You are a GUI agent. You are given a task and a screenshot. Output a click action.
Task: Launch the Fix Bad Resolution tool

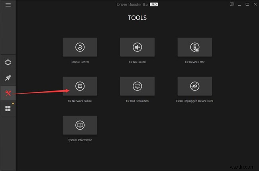coord(137,86)
